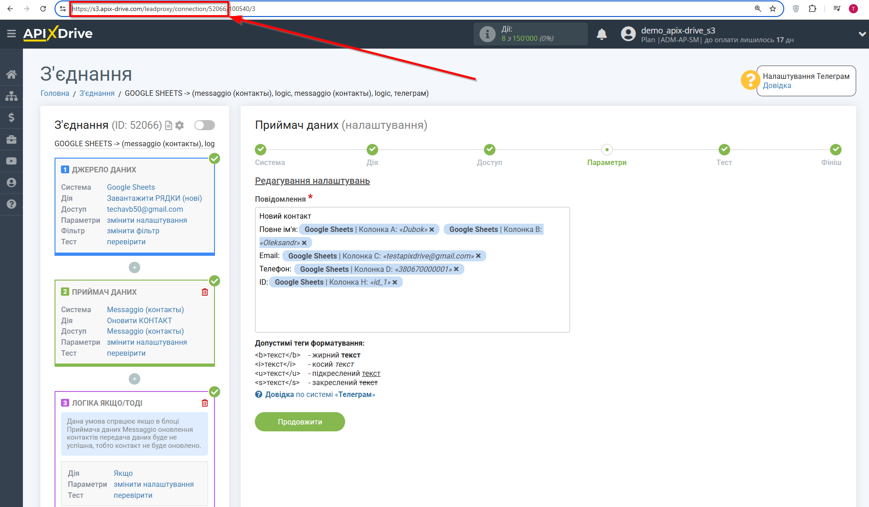Click the YouTube video icon in sidebar
The image size is (869, 507).
point(11,161)
